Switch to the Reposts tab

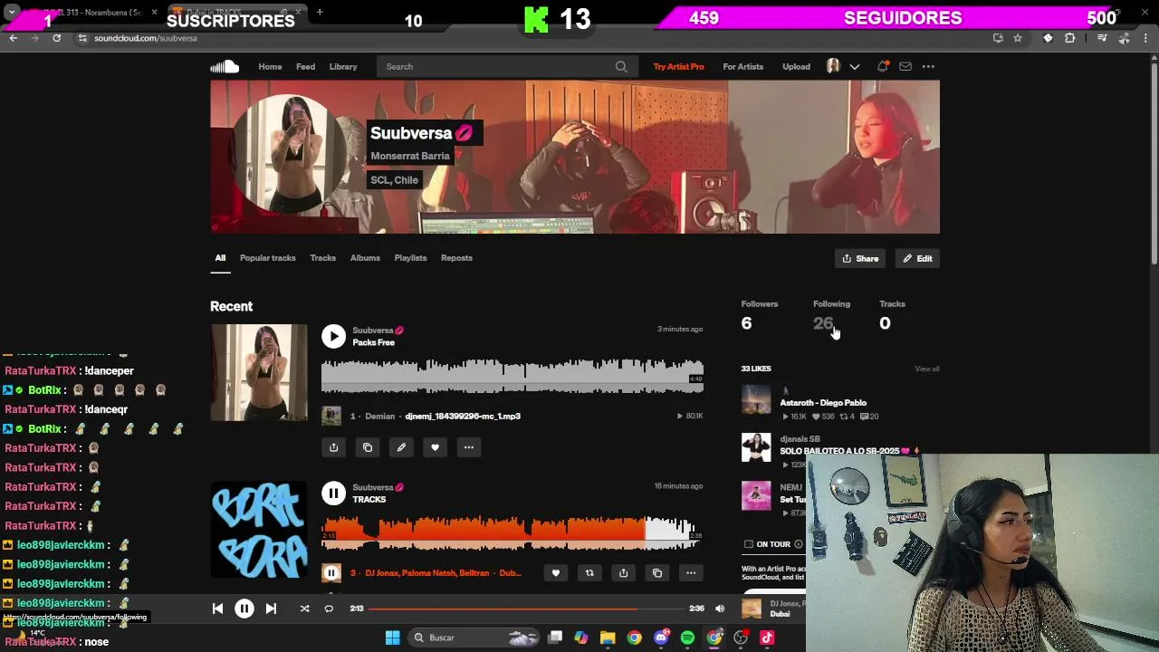(456, 258)
